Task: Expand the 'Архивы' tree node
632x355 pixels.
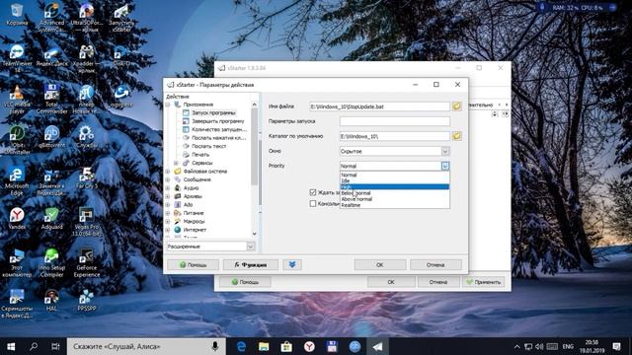Action: (168, 196)
